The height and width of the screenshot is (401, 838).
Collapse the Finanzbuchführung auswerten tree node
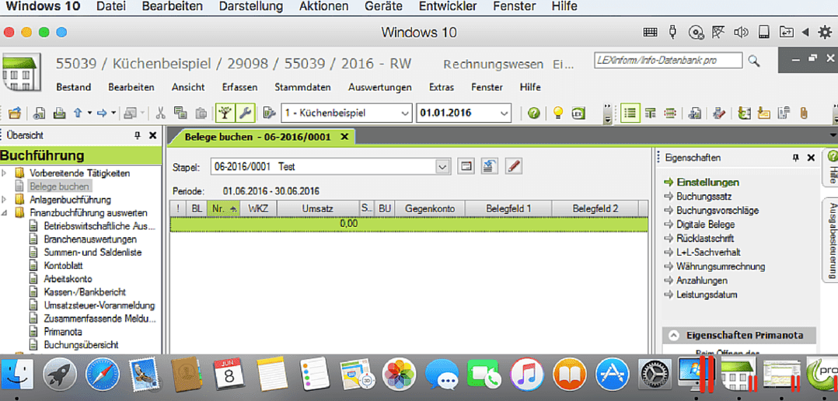[5, 213]
